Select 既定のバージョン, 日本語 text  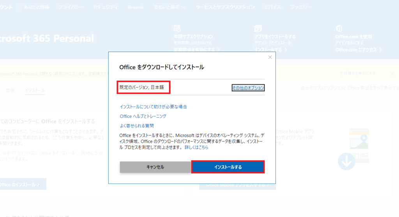[142, 87]
